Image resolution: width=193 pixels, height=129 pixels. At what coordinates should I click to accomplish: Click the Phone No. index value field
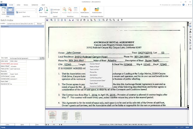(18, 71)
